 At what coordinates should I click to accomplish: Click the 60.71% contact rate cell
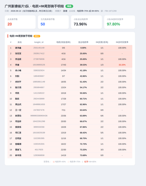83,99
